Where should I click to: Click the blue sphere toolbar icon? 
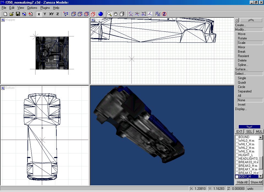(x=100, y=14)
